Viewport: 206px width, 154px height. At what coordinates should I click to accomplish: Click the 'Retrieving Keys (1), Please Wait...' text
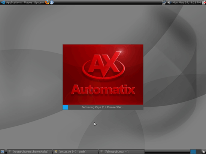click(x=103, y=107)
